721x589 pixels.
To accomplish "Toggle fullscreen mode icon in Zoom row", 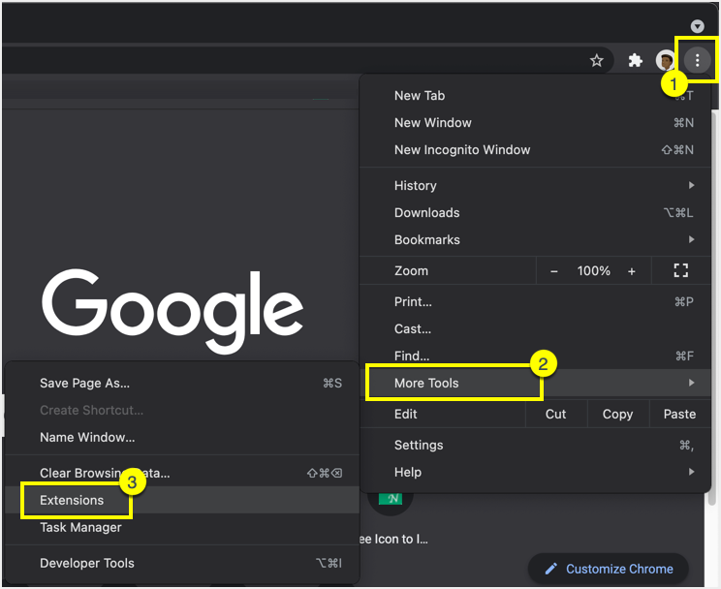I will point(680,271).
